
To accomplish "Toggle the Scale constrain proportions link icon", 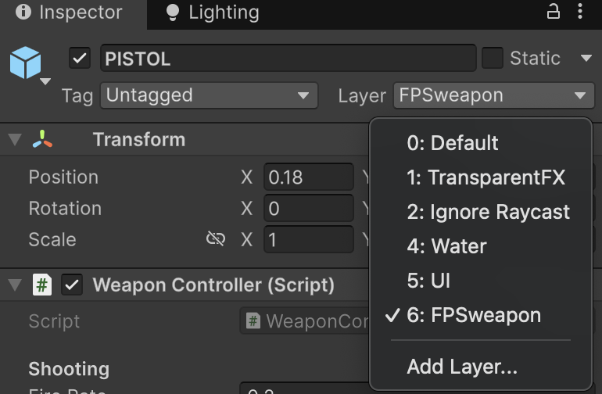I will (216, 239).
